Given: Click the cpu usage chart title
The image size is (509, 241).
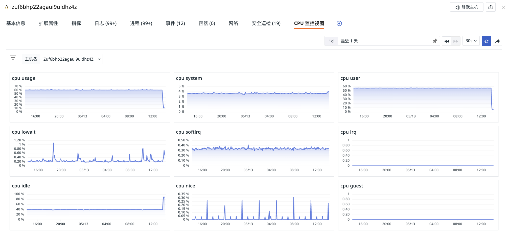Looking at the screenshot, I should [24, 78].
